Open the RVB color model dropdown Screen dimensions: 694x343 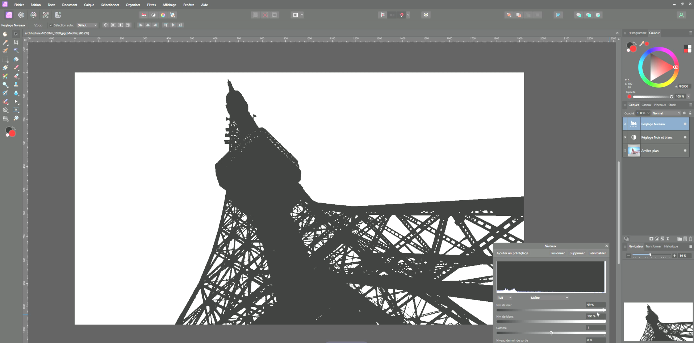[504, 298]
